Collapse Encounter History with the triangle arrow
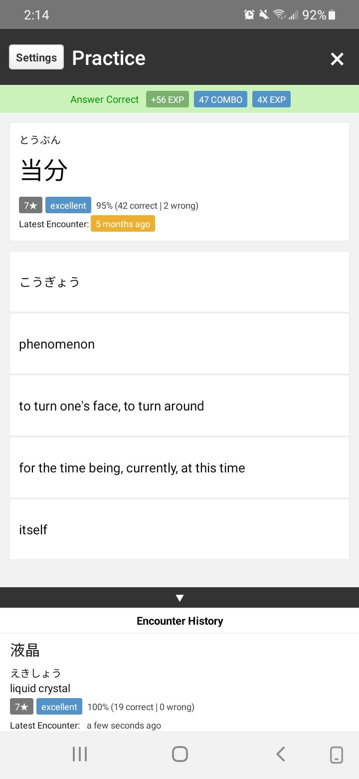 [179, 598]
